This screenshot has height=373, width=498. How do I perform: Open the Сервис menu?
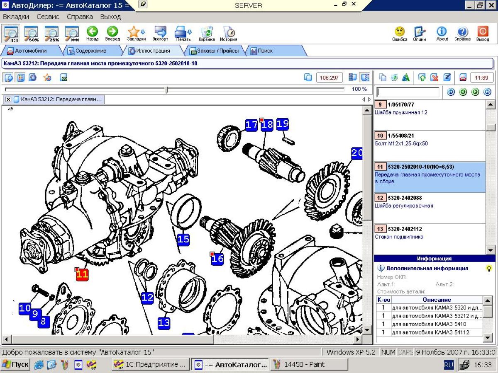coord(48,17)
